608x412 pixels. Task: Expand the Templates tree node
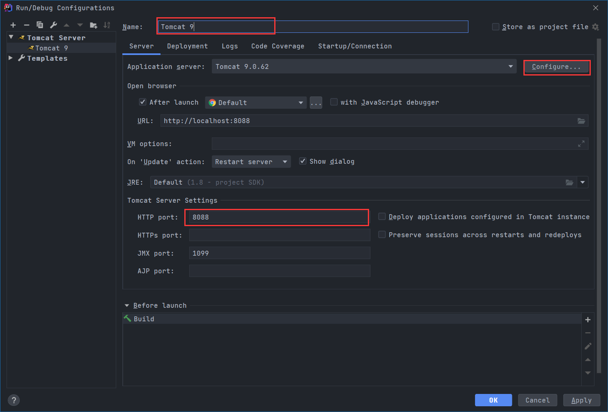pyautogui.click(x=11, y=58)
